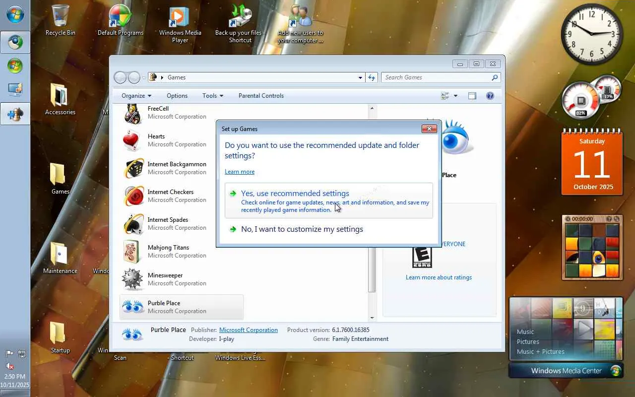Open the FreeCell game icon
Viewport: 635px width, 397px height.
(x=132, y=113)
